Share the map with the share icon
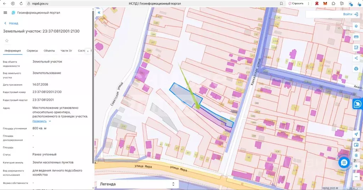Screen dimensions: 363x190 pos(356,58)
